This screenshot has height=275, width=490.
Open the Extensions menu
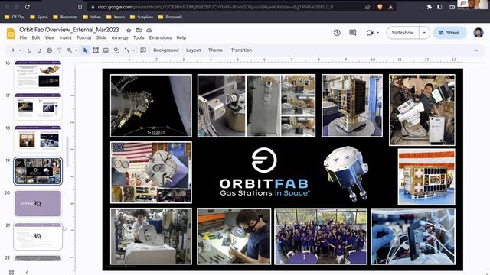point(160,37)
